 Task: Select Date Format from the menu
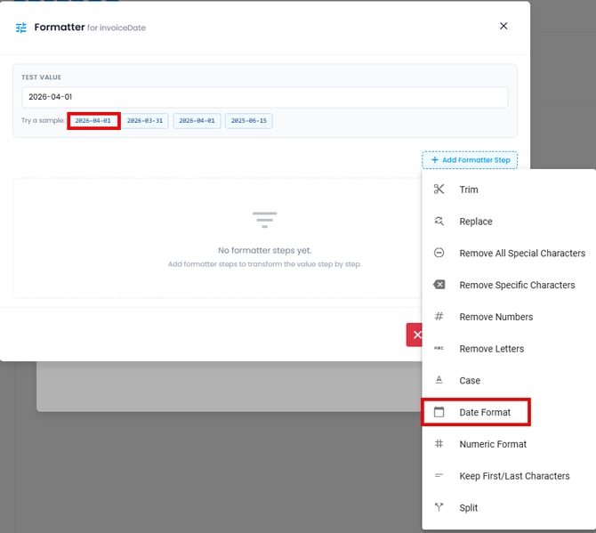coord(485,413)
